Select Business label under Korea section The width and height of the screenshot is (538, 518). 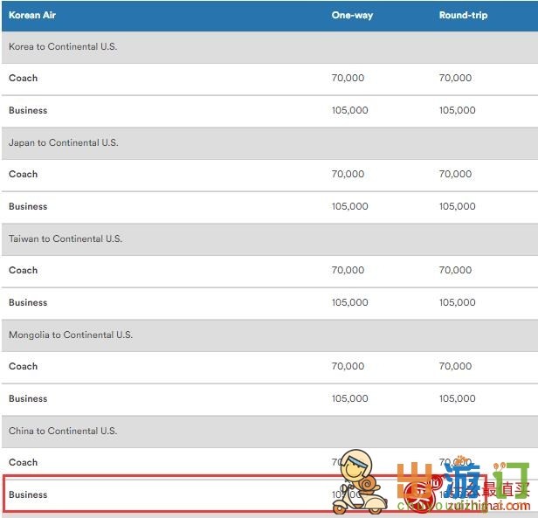click(28, 110)
